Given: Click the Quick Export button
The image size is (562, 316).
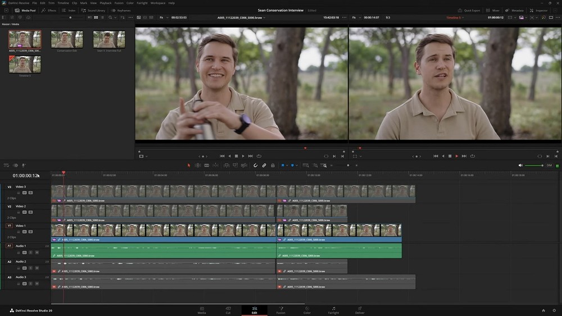Looking at the screenshot, I should coord(469,10).
